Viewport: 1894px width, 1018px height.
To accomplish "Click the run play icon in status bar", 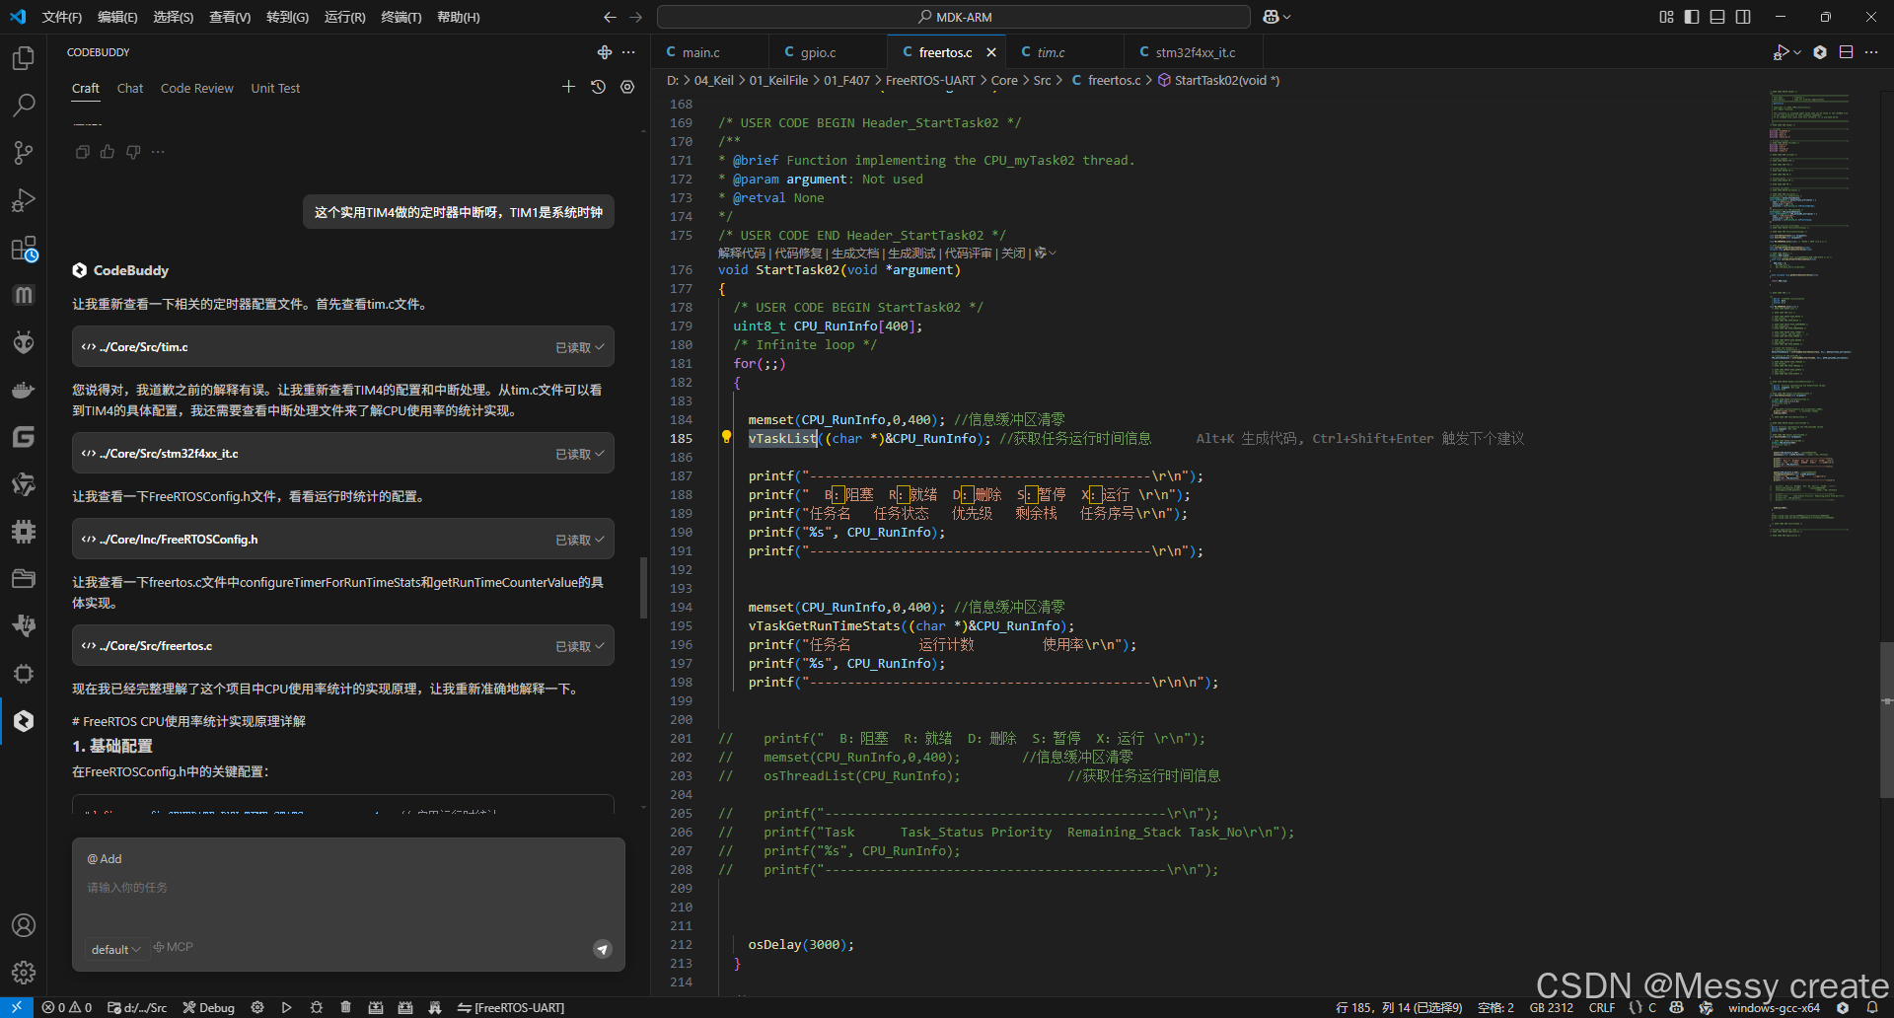I will point(287,1007).
